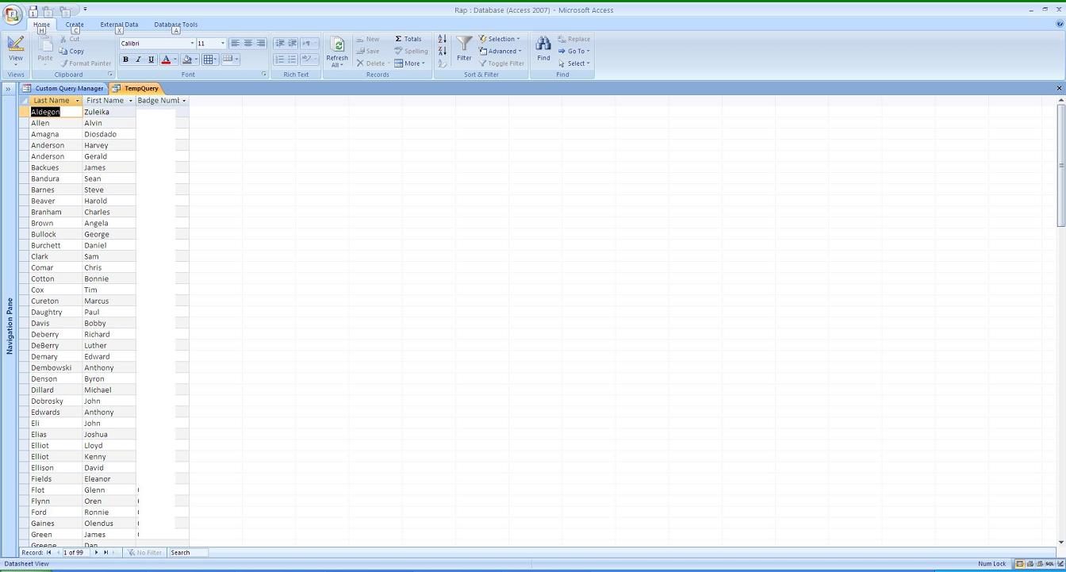Open the Database Tools ribbon tab
The width and height of the screenshot is (1066, 572).
click(176, 25)
